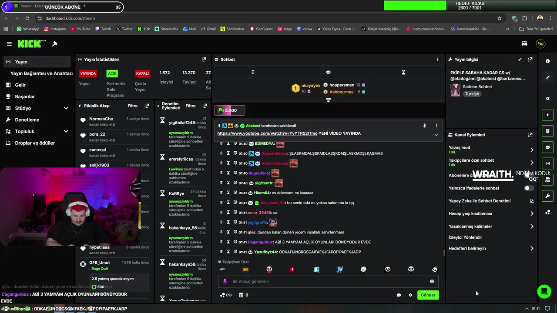
Task: Pop out the Denetim Eylemleri panel
Action: coord(205,106)
